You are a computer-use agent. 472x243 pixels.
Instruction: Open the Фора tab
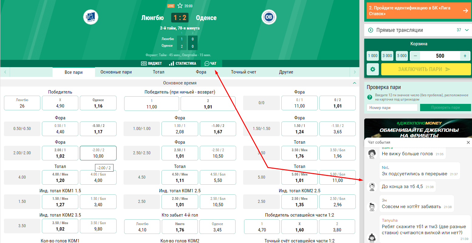201,72
